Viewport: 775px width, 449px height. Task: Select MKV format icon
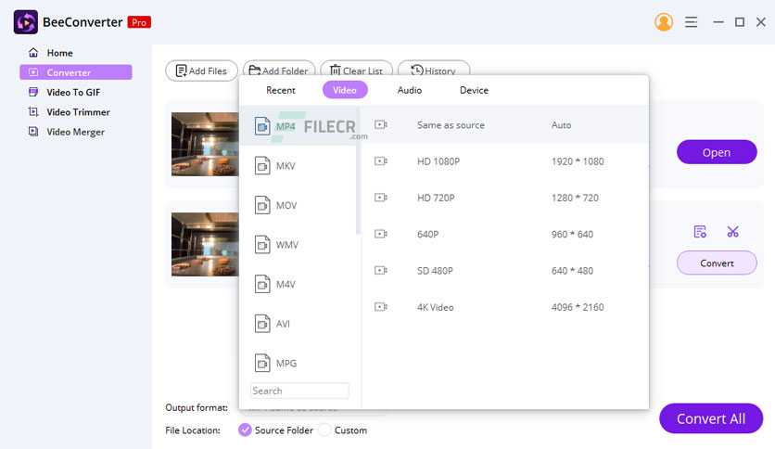[x=262, y=166]
